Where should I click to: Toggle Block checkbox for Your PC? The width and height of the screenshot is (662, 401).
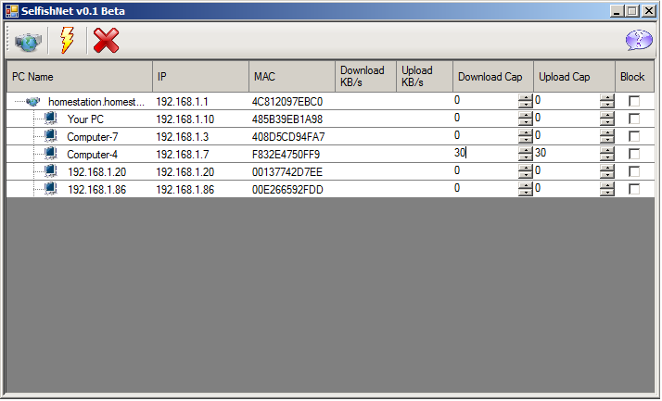coord(634,119)
